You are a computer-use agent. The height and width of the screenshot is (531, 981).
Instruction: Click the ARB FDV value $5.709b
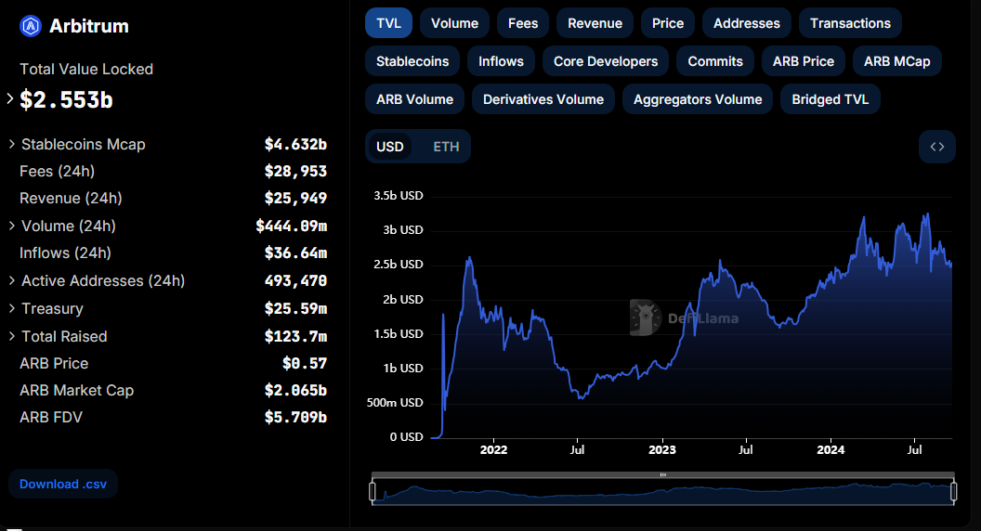(295, 417)
